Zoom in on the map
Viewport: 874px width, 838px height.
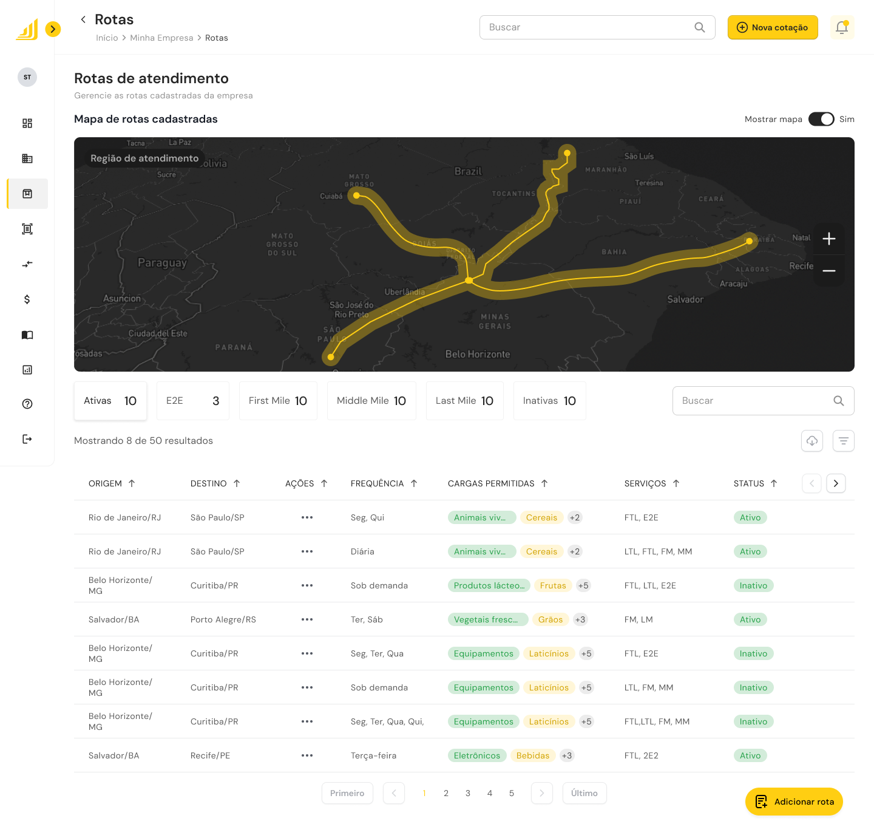point(828,239)
